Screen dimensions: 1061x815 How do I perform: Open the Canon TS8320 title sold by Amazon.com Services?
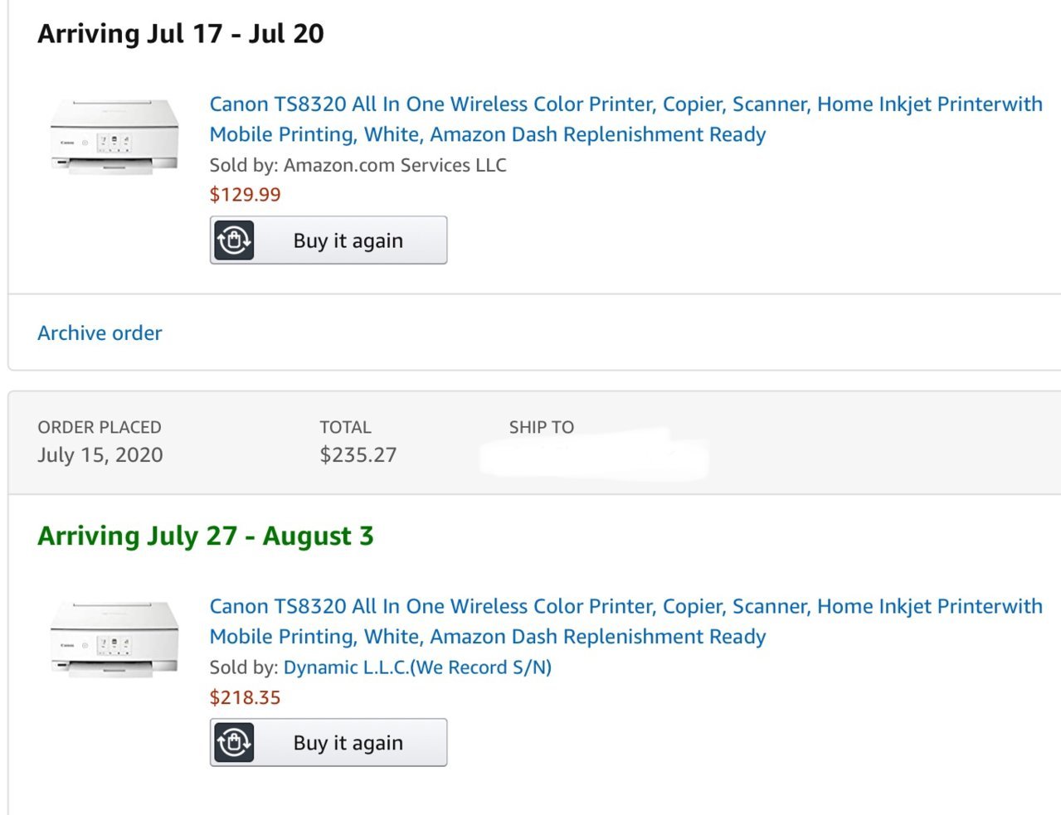pos(625,119)
